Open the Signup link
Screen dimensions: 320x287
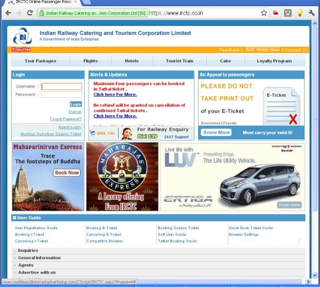point(75,111)
